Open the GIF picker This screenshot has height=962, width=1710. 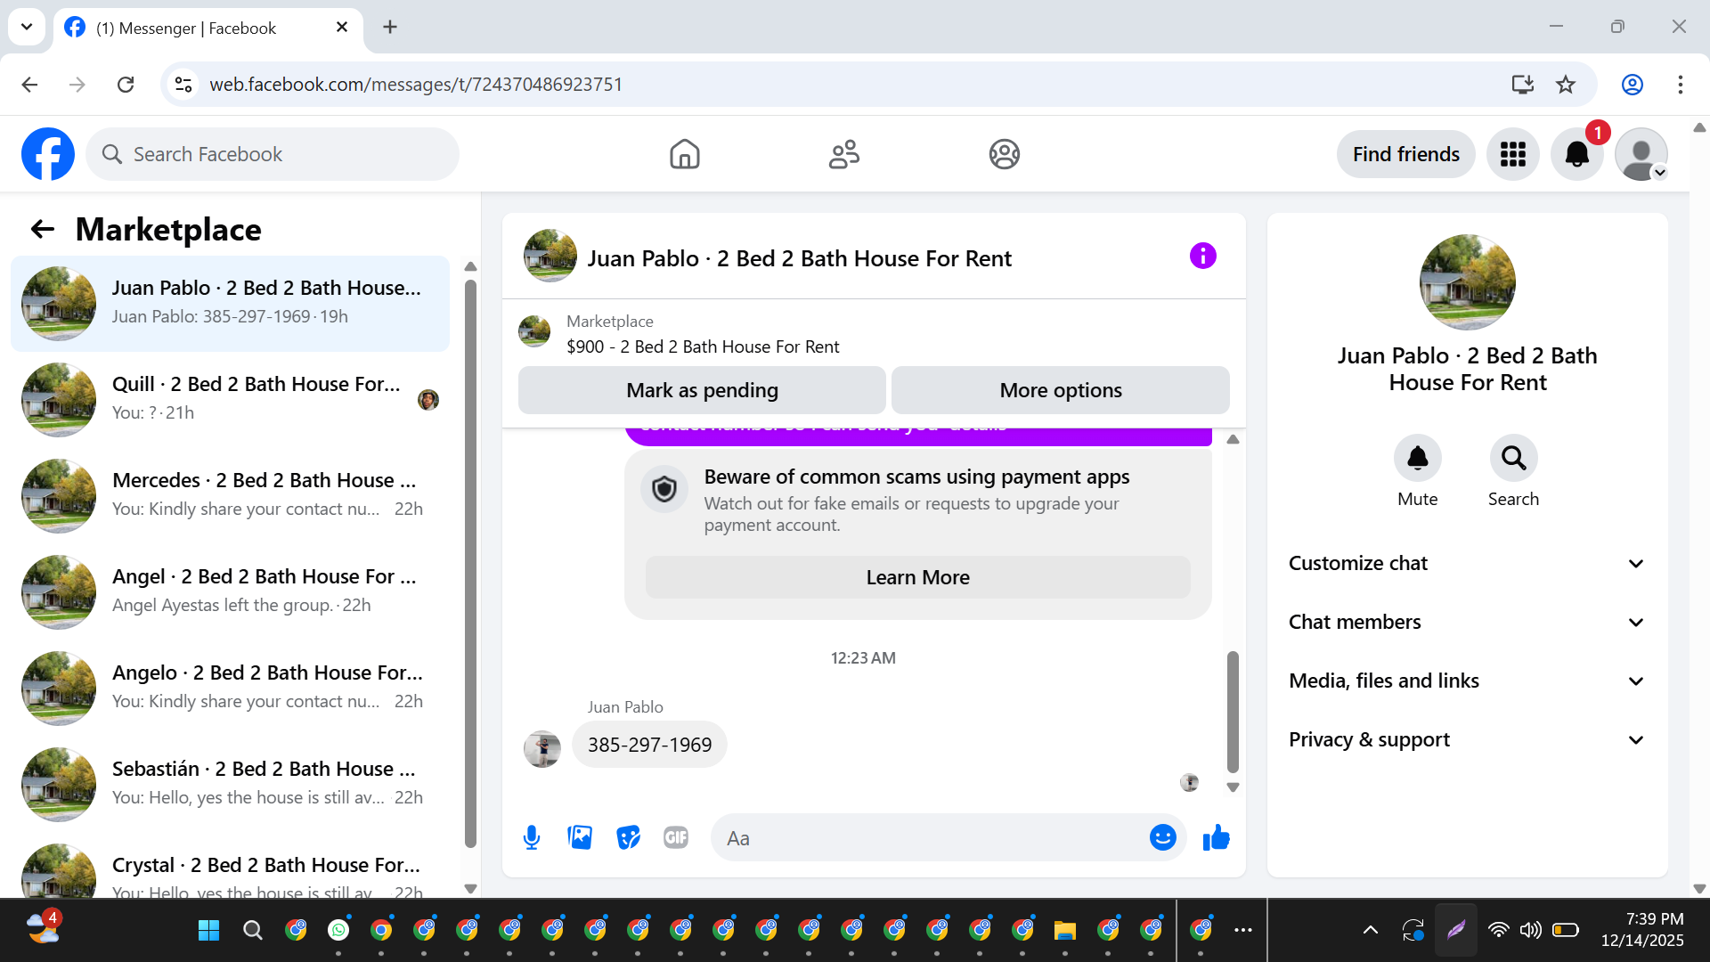676,837
